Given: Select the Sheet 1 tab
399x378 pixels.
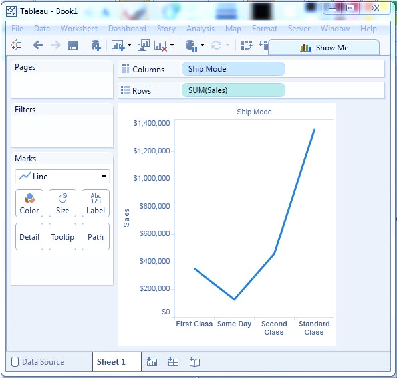Looking at the screenshot, I should 117,362.
